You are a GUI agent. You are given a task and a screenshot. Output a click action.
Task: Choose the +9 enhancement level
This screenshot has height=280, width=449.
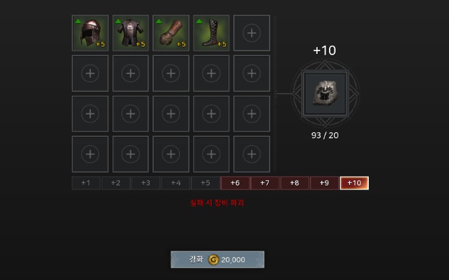point(324,183)
